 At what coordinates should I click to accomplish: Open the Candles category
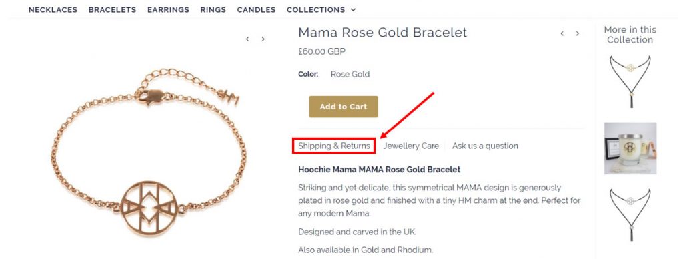257,9
